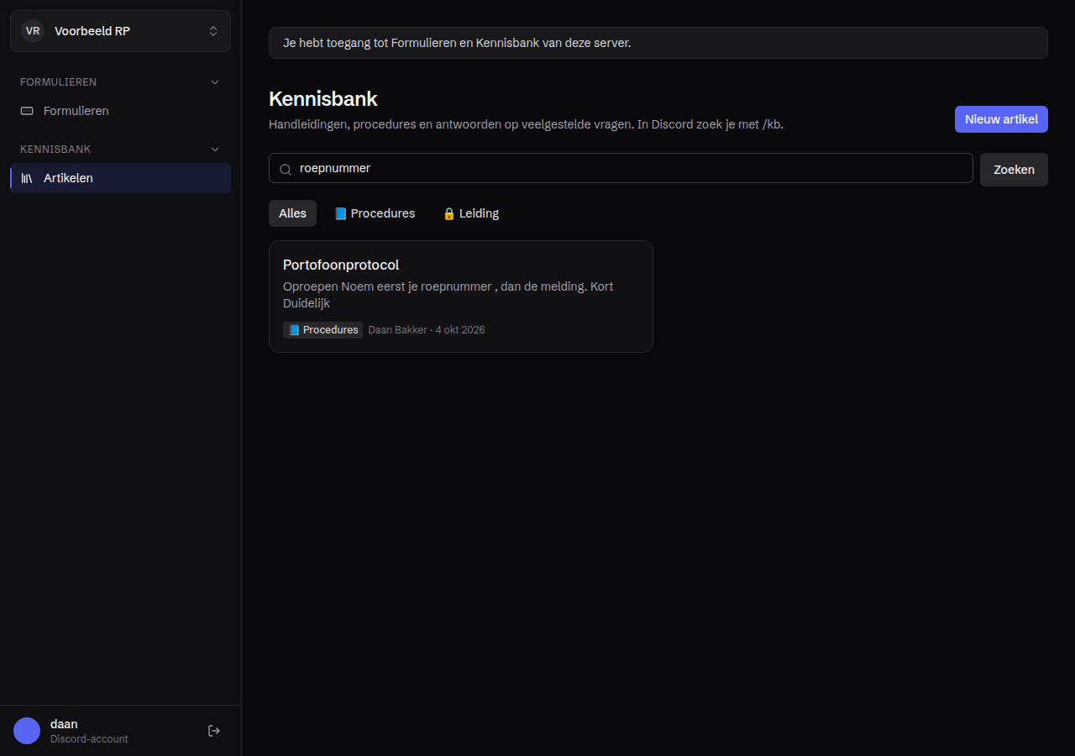Click the Kennisbank page heading
The height and width of the screenshot is (756, 1075).
pyautogui.click(x=323, y=98)
